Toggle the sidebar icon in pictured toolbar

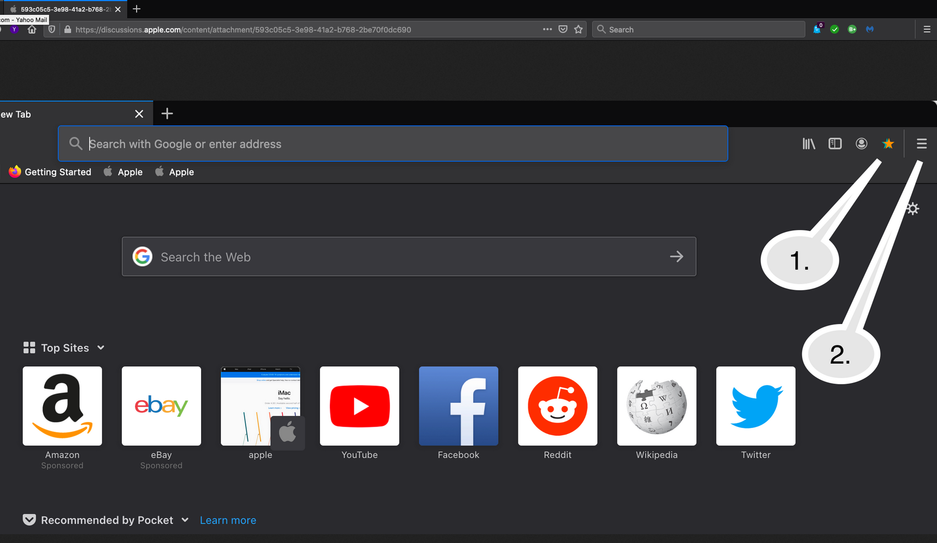[835, 144]
